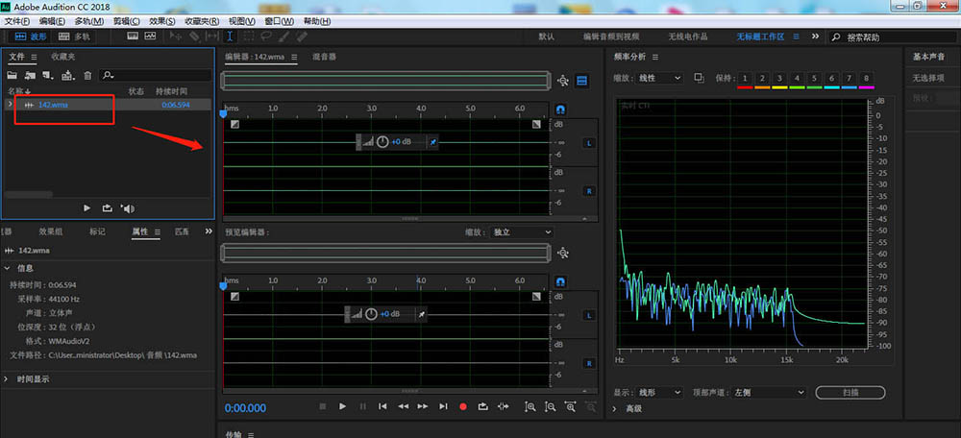Click the new file icon in Files panel
The height and width of the screenshot is (438, 961).
48,75
